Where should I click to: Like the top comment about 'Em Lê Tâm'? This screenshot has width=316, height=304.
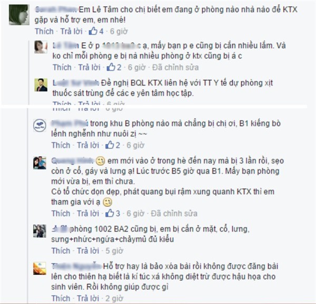point(44,31)
